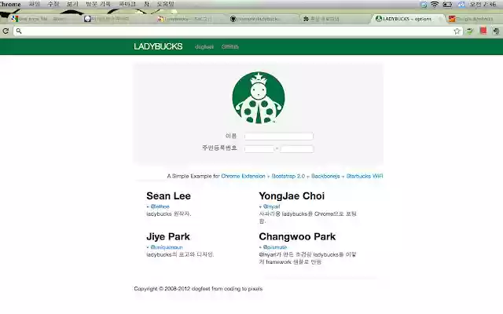Open the 북마크 menu
This screenshot has width=503, height=314.
click(127, 4)
